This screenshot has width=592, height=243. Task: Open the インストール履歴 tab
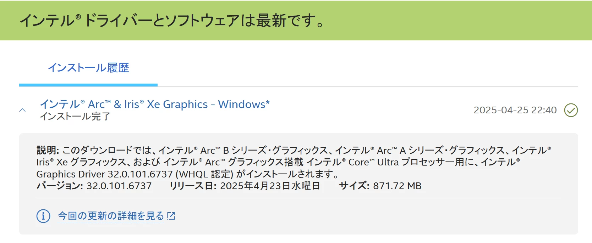(x=88, y=68)
